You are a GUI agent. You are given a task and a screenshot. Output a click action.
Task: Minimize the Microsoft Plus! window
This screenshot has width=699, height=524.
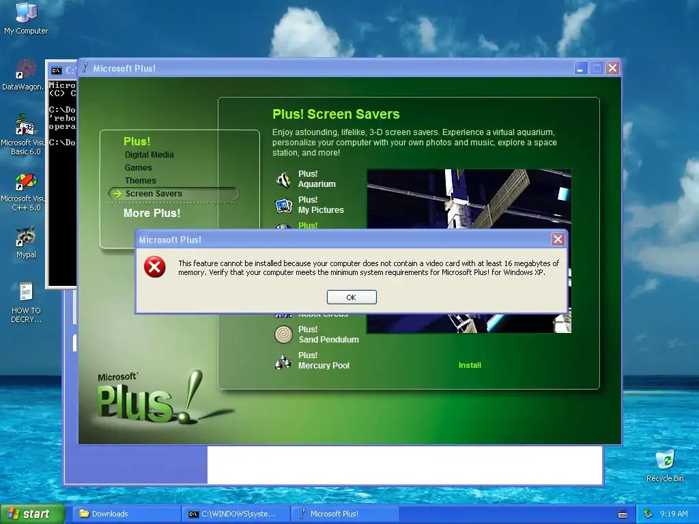580,68
